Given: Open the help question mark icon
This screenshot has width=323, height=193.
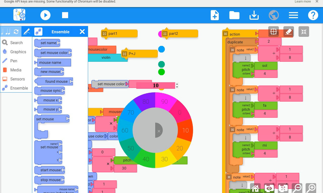Looking at the screenshot, I should [x=313, y=15].
